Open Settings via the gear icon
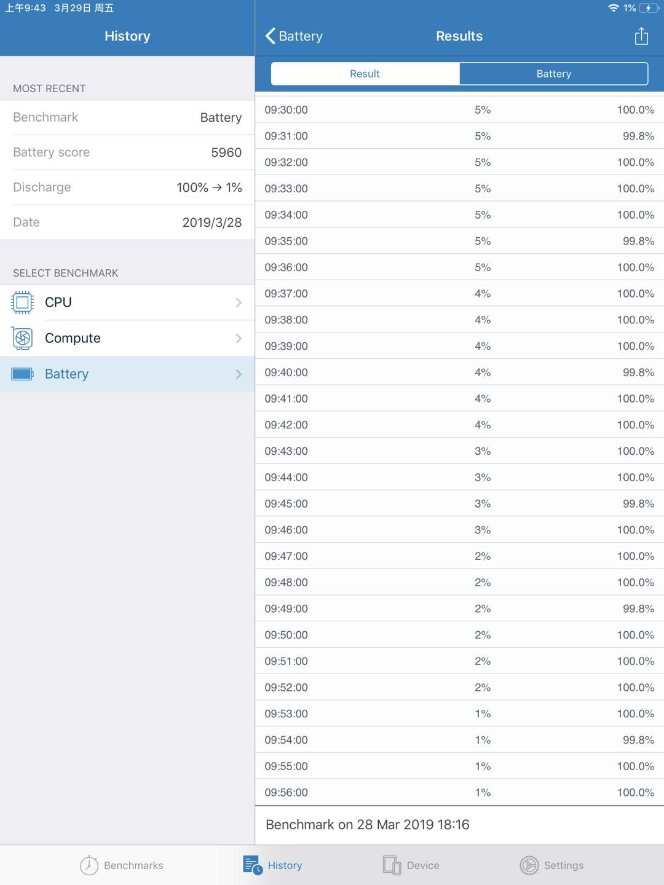Screen dimensions: 664x885 tap(529, 865)
